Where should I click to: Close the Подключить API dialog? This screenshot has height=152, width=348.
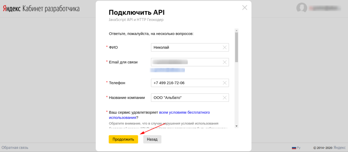[244, 7]
